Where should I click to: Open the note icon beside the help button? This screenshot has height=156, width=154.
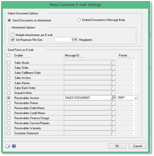[x=8, y=146]
